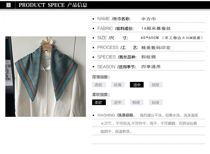Click the WASHING 洗涤说明 label
Screen dimensions: 210x154
[x=116, y=115]
